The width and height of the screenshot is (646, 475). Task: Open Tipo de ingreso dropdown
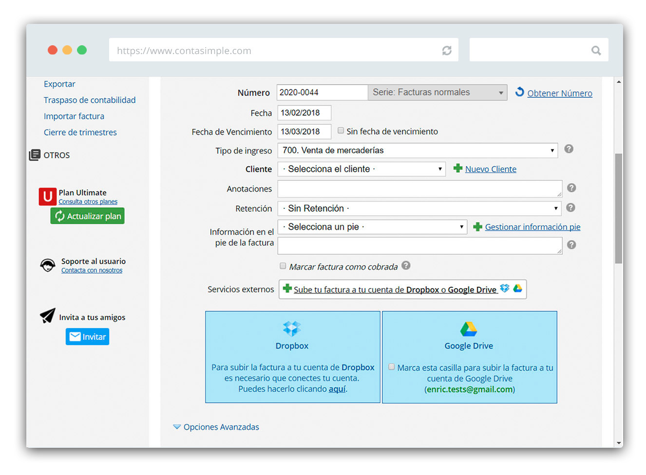coord(418,150)
